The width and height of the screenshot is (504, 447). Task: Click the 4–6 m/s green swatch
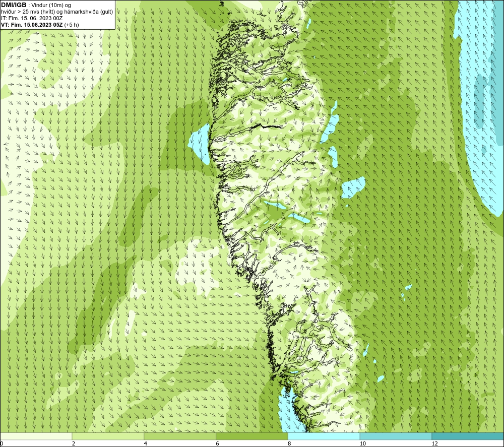tap(180, 436)
